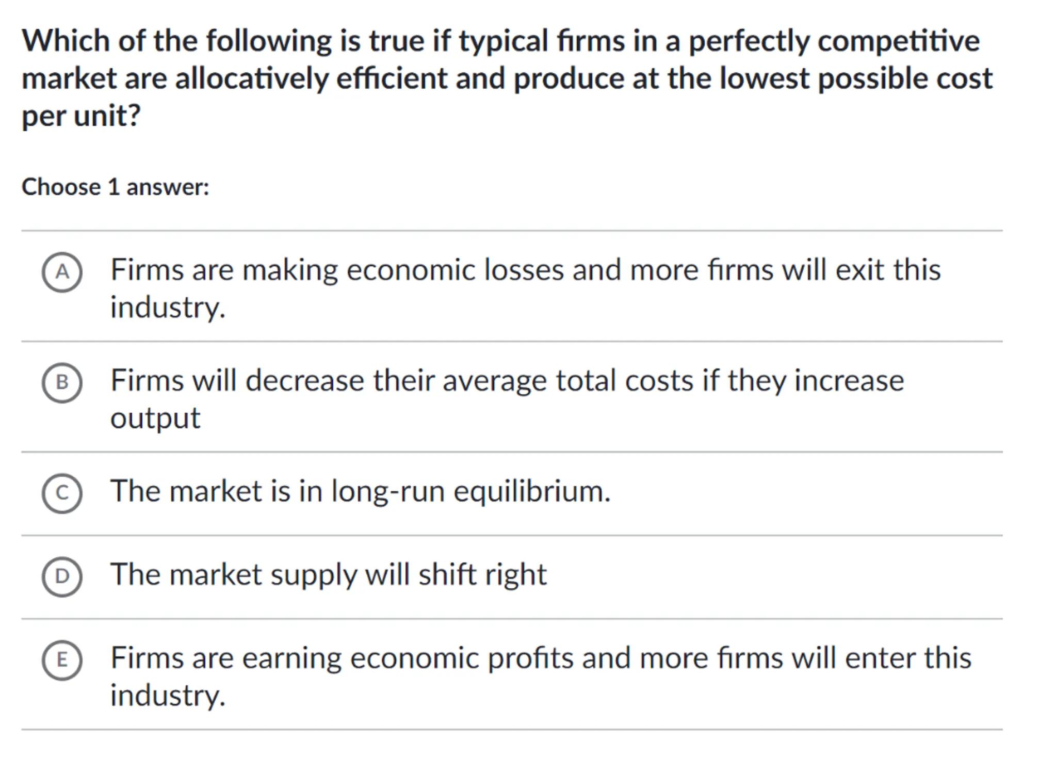1055x757 pixels.
Task: Click "lowest possible cost" in the question
Action: pyautogui.click(x=855, y=78)
